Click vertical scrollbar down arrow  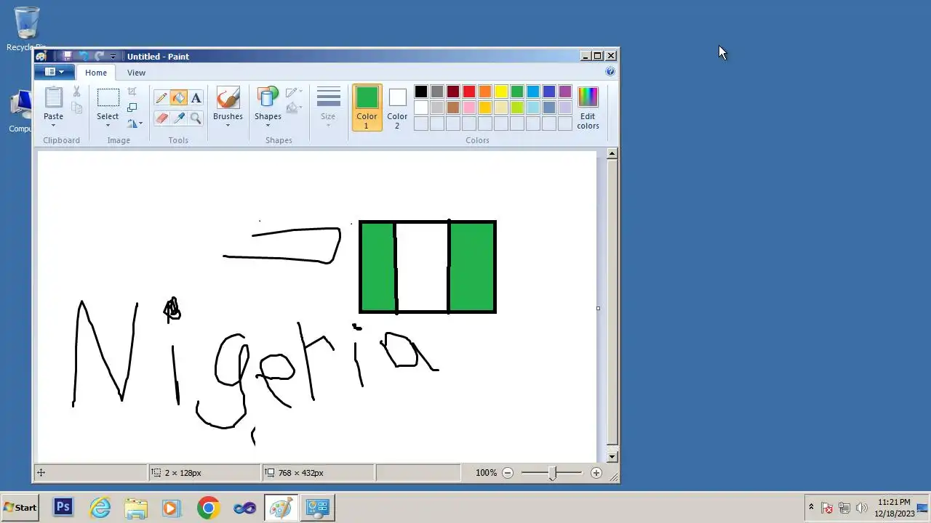coord(612,457)
